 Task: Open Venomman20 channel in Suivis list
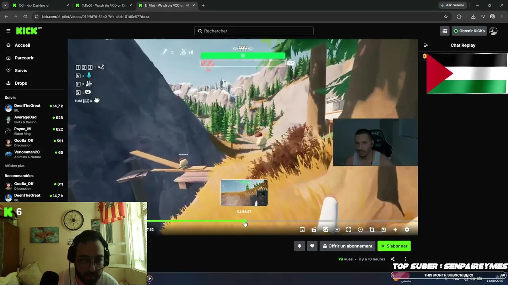(34, 154)
